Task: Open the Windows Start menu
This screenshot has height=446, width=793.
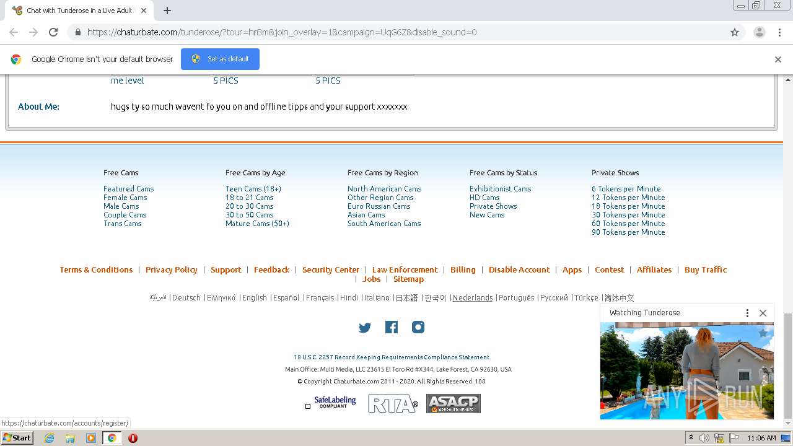Action: pos(17,438)
